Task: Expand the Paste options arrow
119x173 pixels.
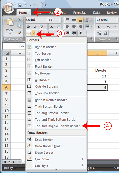Action: (x=10, y=34)
